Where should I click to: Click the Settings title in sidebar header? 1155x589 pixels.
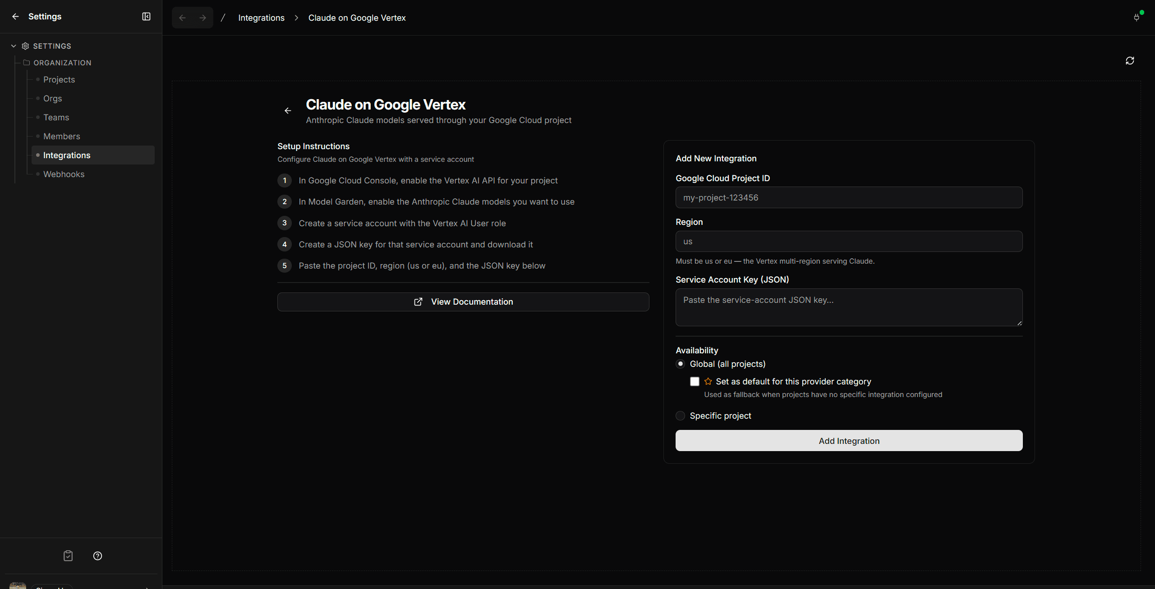pos(45,17)
